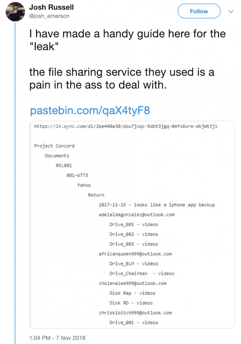
Task: Click the adelaidagonzalez@outlook.com entry
Action: click(137, 214)
